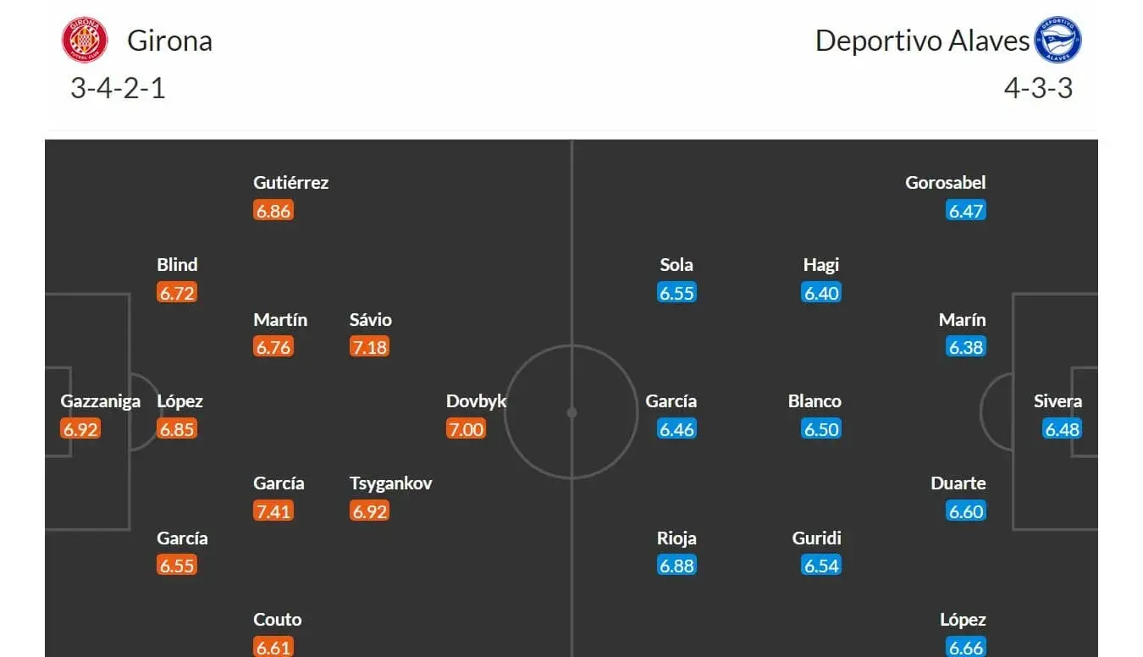Select player Blind on the pitch
The width and height of the screenshot is (1143, 657).
pyautogui.click(x=177, y=265)
